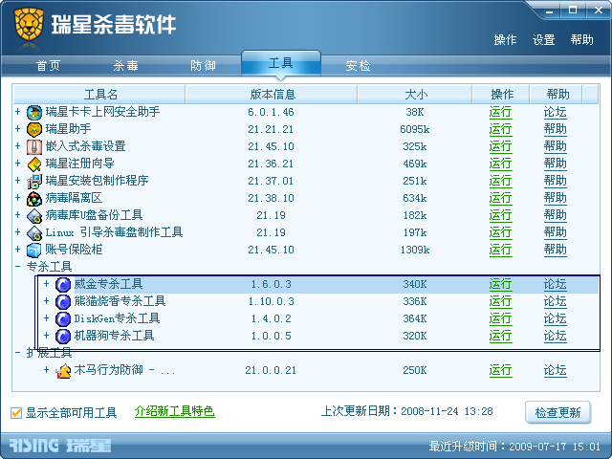Screen dimensions: 612x459
Task: Toggle 显示全部可用工具 checkbox
Action: point(16,412)
